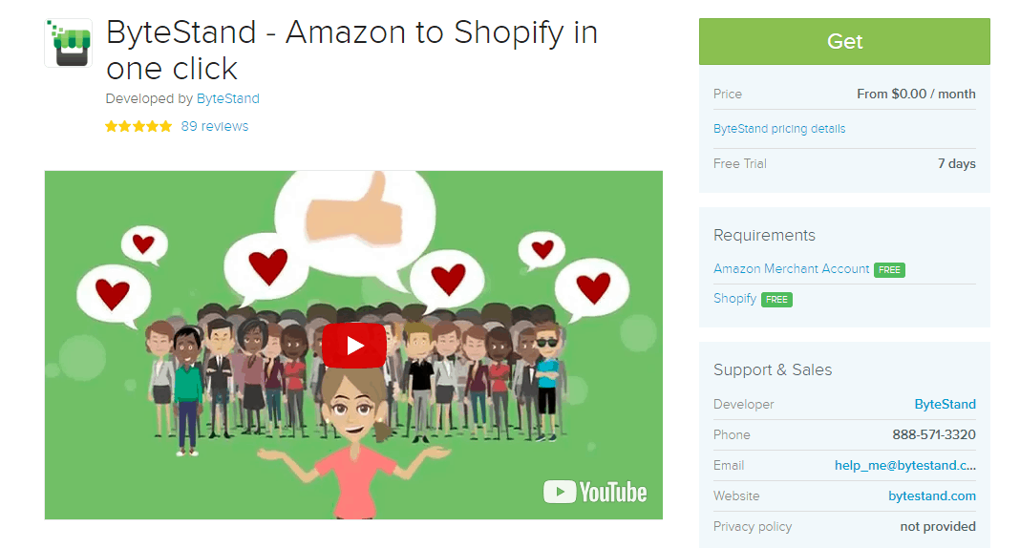
Task: Open Amazon Merchant Account requirement link
Action: tap(791, 268)
